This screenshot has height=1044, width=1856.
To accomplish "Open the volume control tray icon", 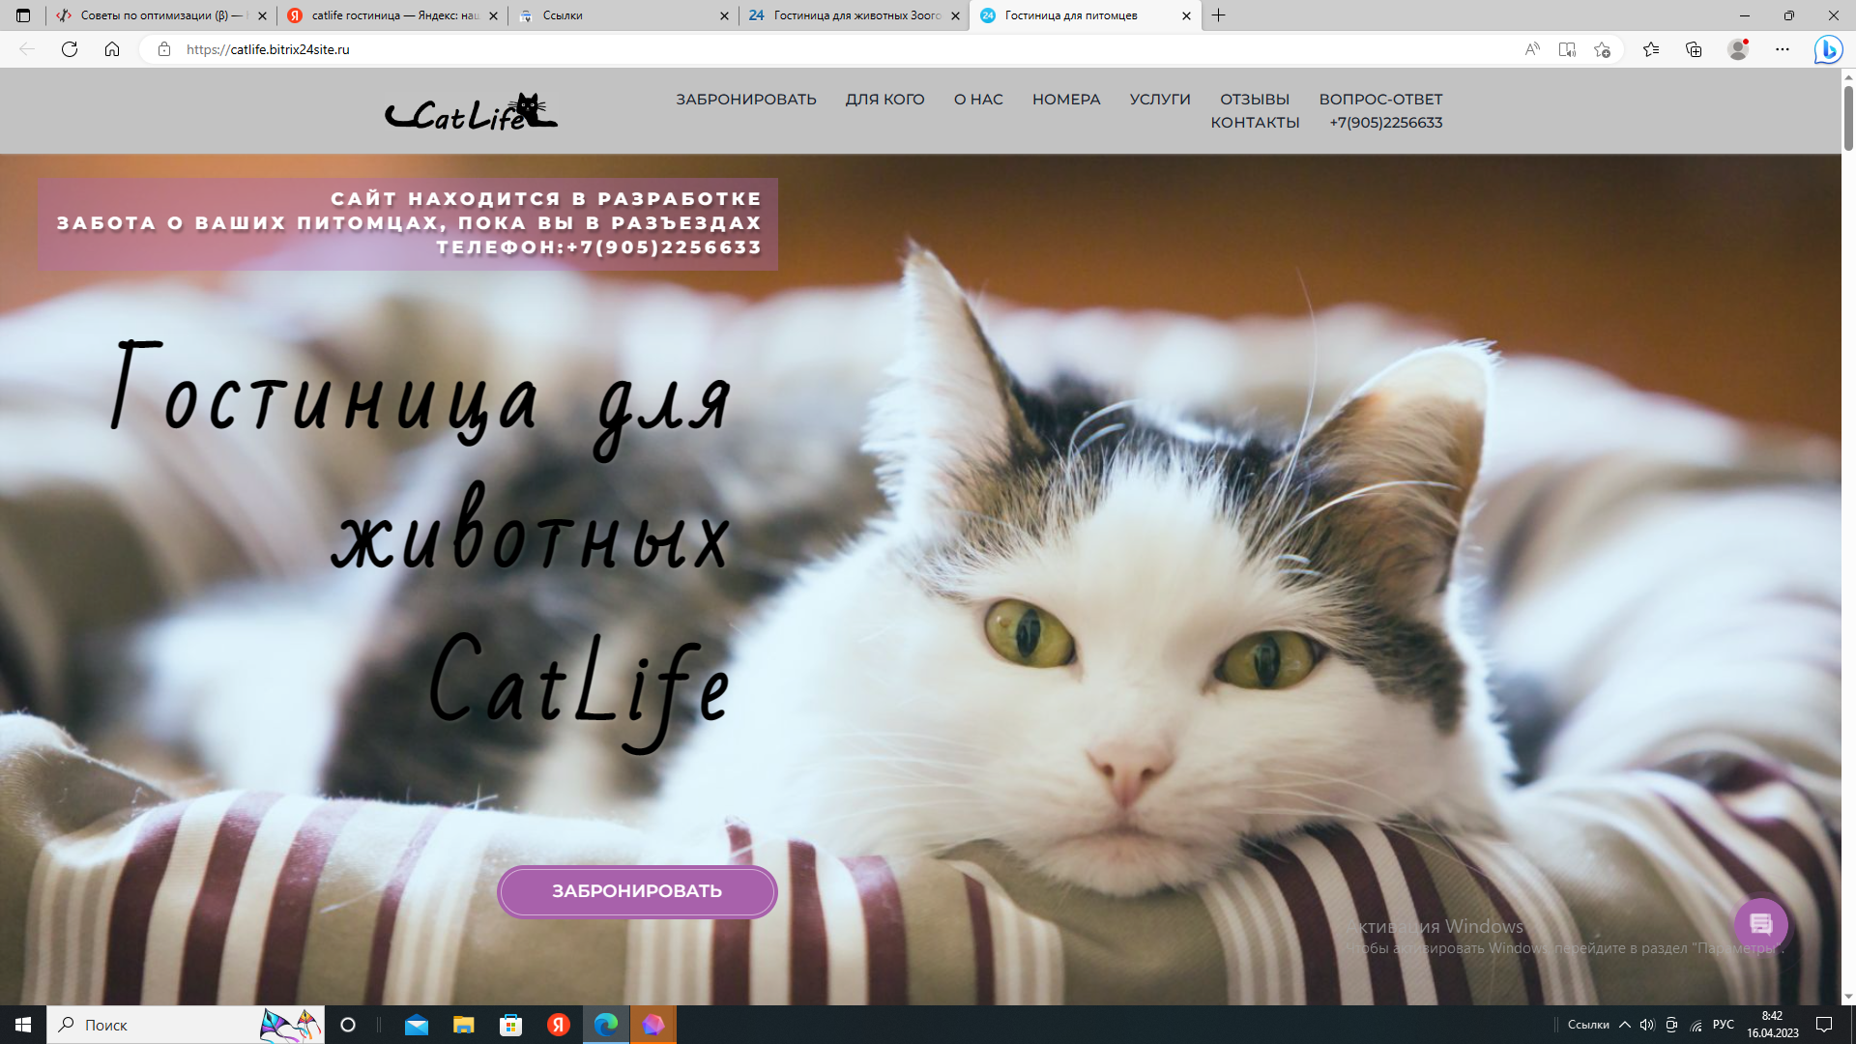I will 1647,1025.
